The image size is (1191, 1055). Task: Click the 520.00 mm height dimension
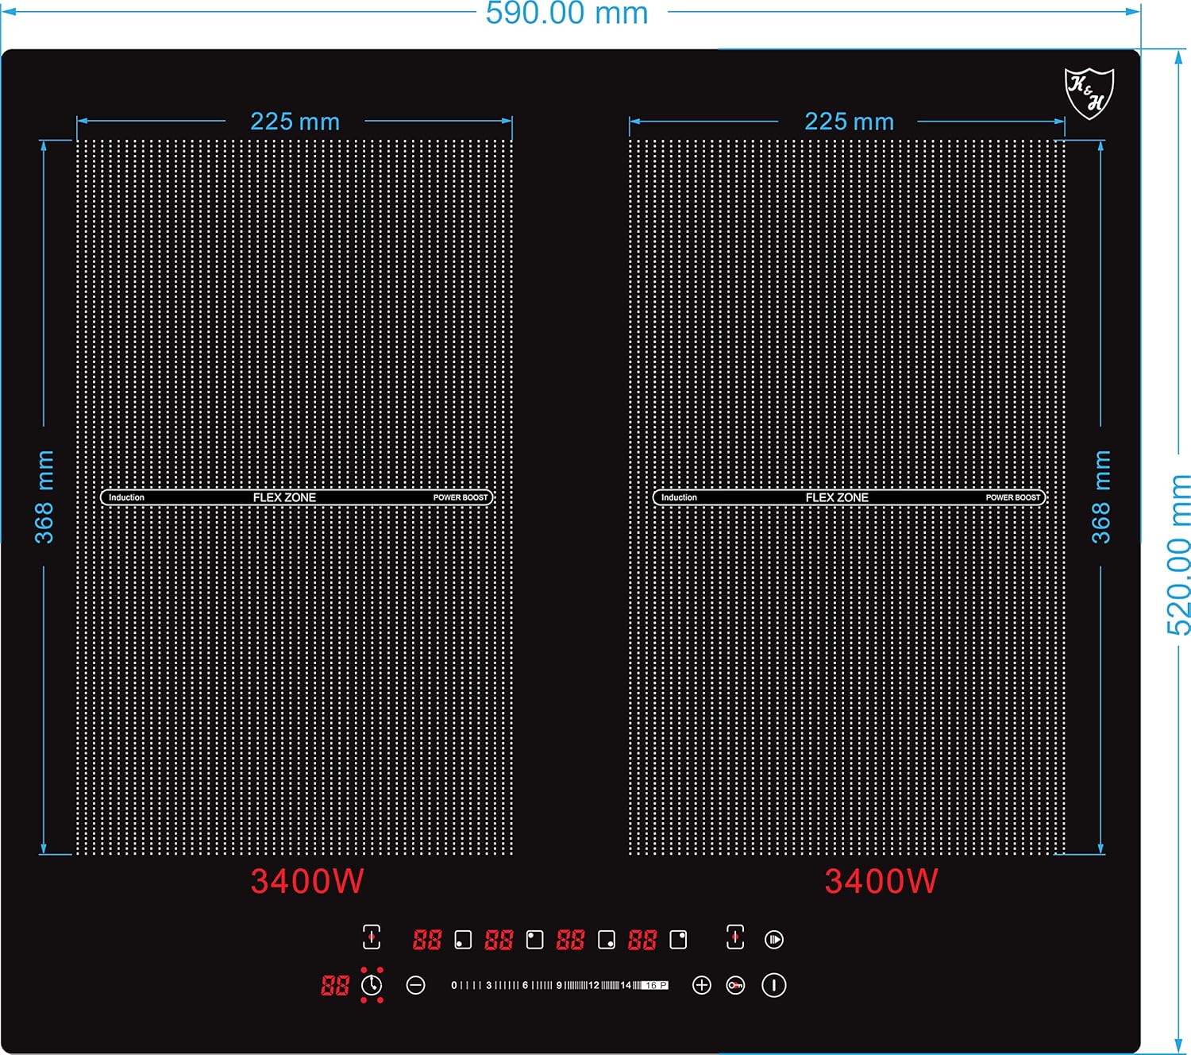click(x=1179, y=555)
